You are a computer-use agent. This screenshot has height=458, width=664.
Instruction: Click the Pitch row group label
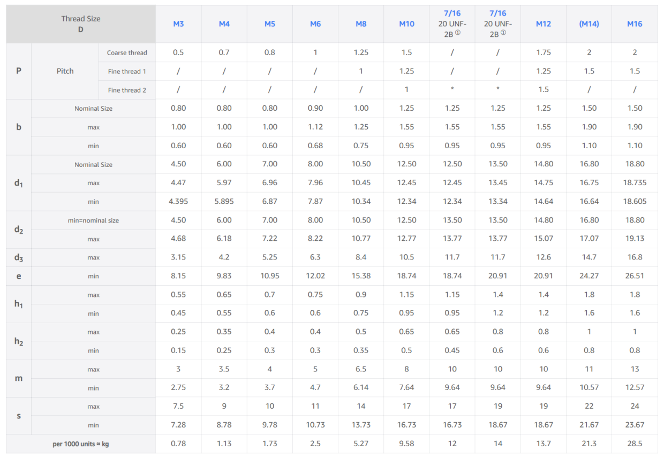(x=65, y=71)
